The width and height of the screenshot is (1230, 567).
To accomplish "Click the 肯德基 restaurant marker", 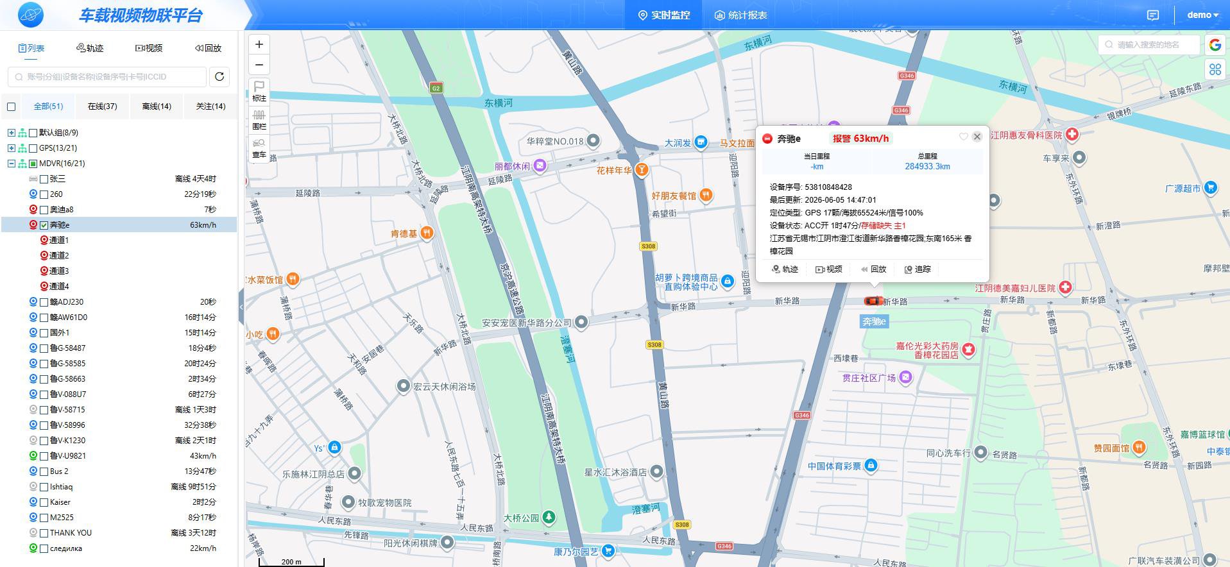I will 426,233.
